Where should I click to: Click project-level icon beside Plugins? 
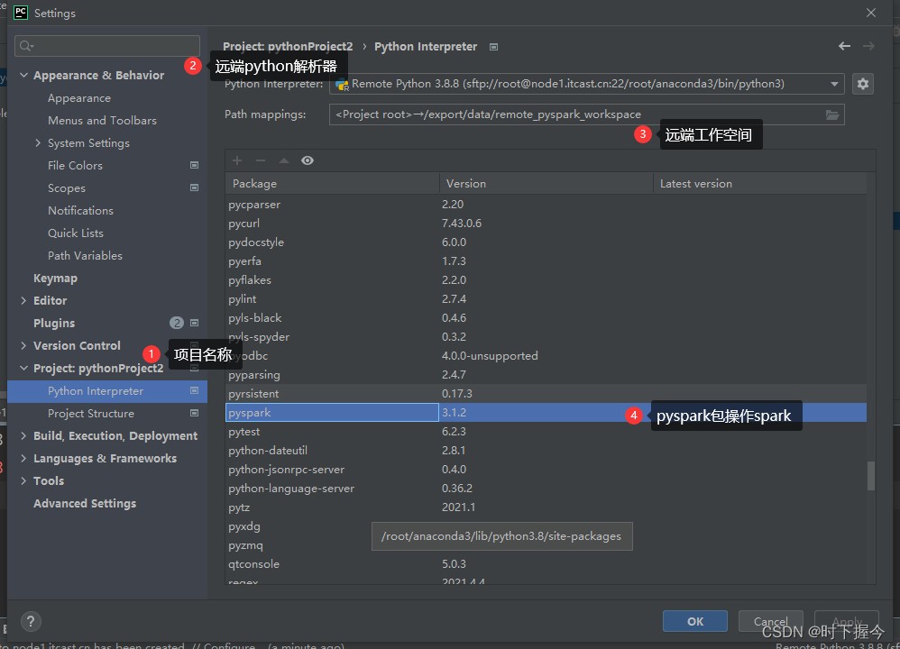coord(194,323)
